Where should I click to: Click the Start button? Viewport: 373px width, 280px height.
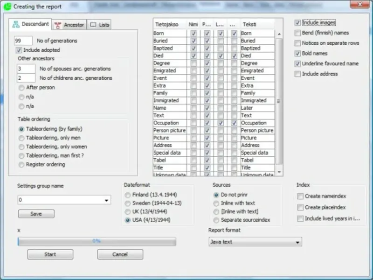point(50,254)
